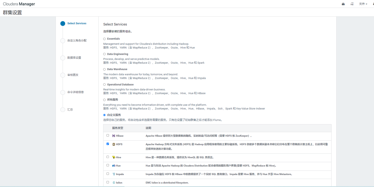Click the 自定义角色分配 step circle
374x187 pixels.
point(63,41)
